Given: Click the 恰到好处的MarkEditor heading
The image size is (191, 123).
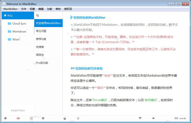Looking at the screenshot, I should (88, 17).
